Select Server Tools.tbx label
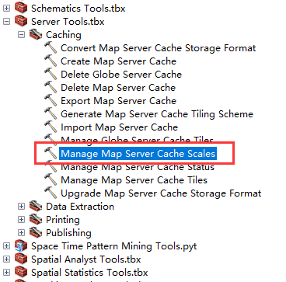The height and width of the screenshot is (282, 286). click(68, 22)
